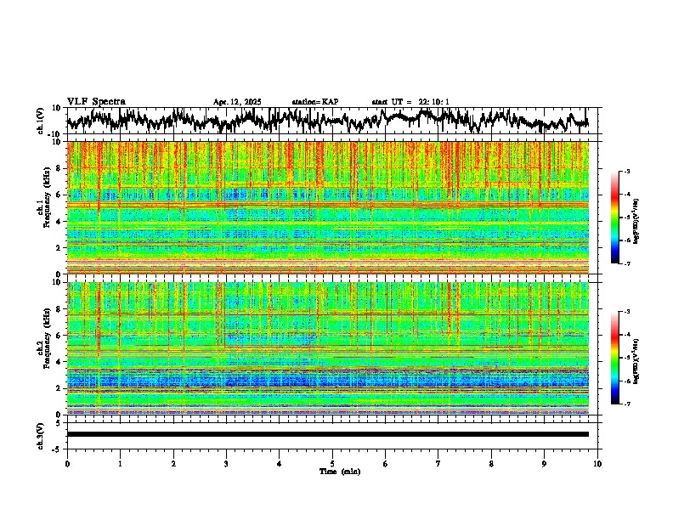The image size is (673, 520).
Task: Click time axis tick label "9"
Action: pos(544,464)
